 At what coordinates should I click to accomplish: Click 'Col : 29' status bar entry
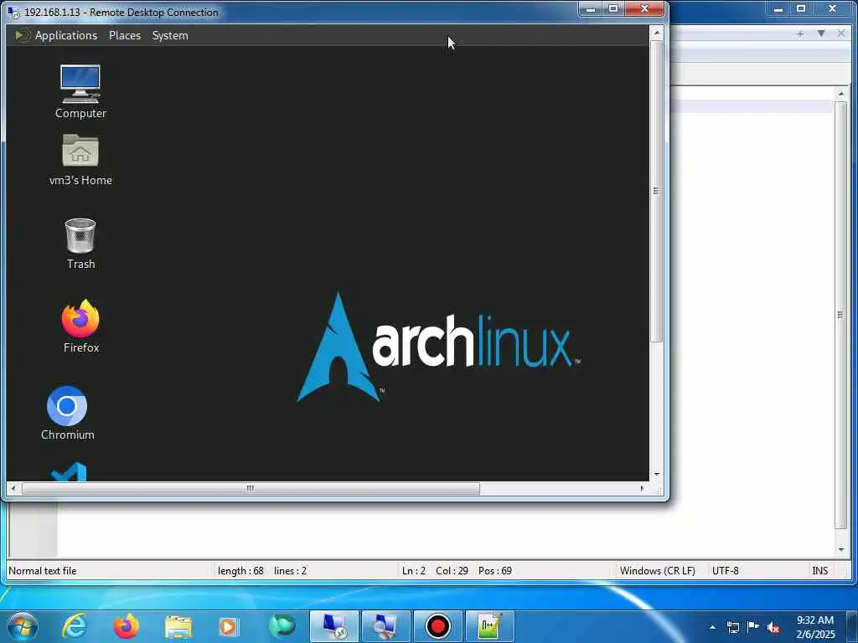(x=452, y=571)
